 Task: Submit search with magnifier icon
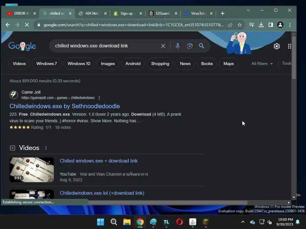202,46
